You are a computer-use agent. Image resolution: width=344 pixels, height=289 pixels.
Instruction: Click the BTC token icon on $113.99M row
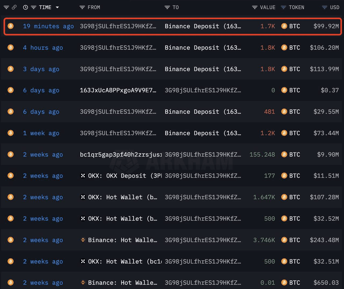[x=284, y=69]
